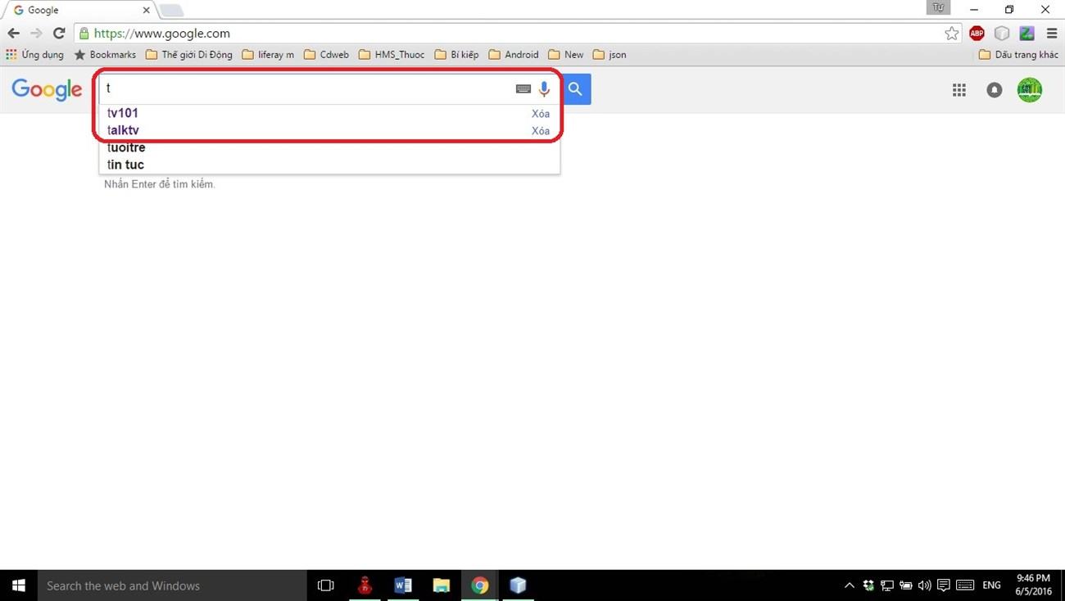
Task: Open the liferay m bookmark folder
Action: [x=268, y=55]
